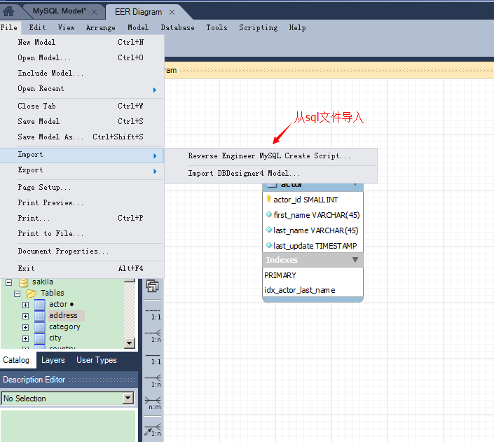The height and width of the screenshot is (442, 494).
Task: Open Document Properties... entry
Action: point(82,251)
